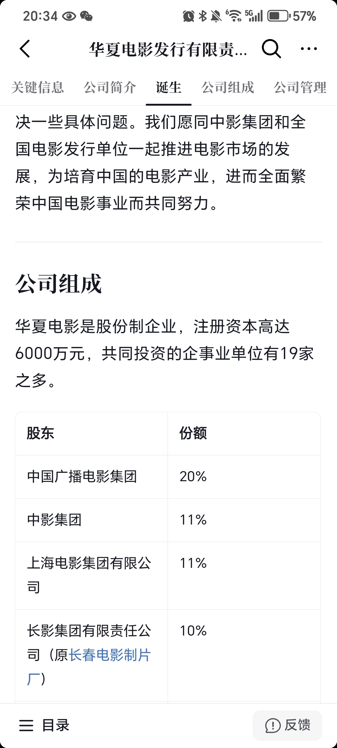
Task: Open the 长春电影制片厂 link
Action: click(89, 667)
